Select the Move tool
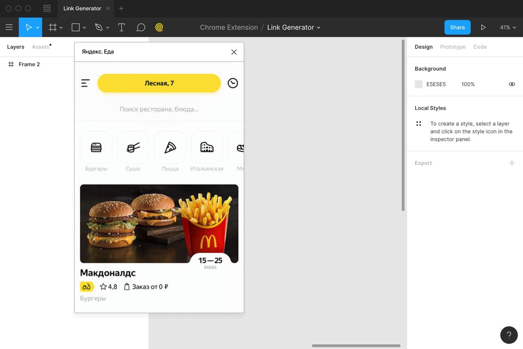This screenshot has width=523, height=349. (29, 27)
